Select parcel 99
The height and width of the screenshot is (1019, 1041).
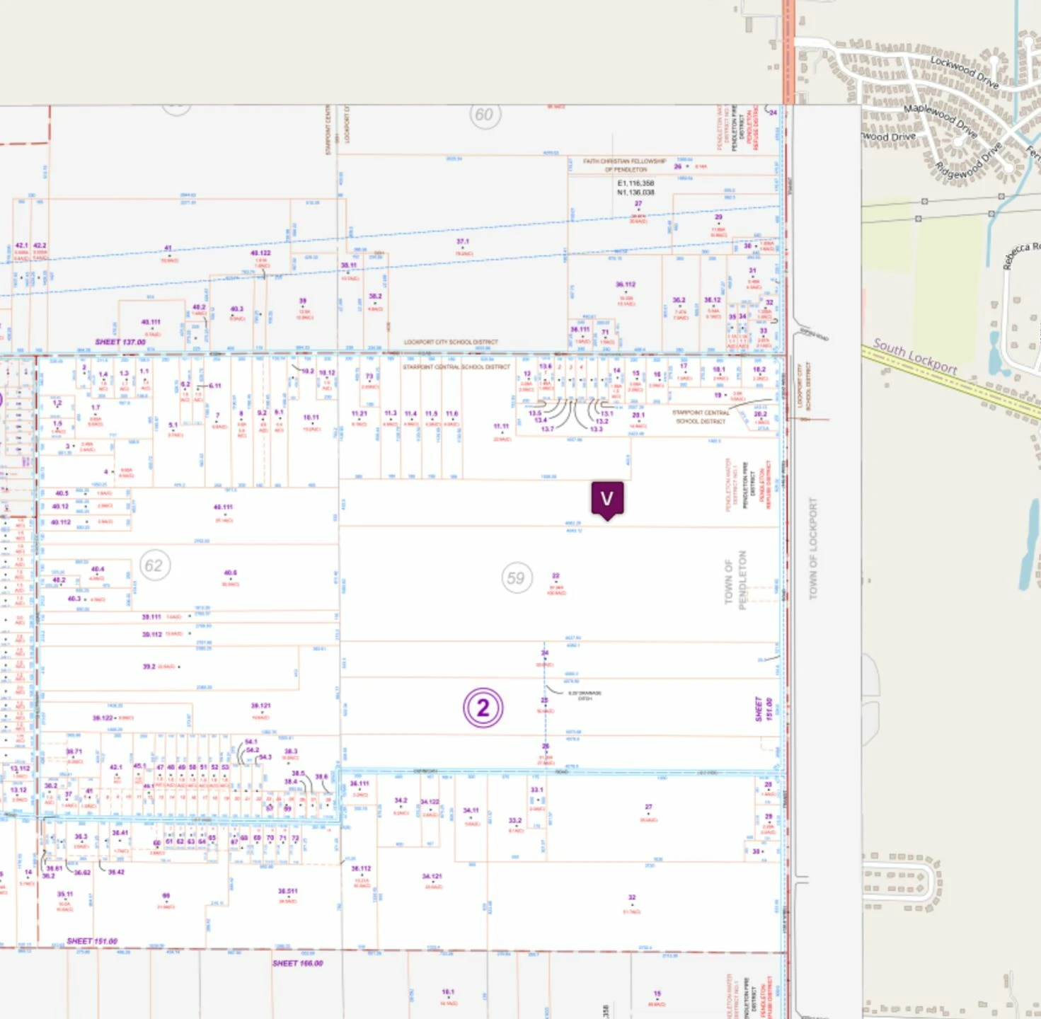[x=166, y=896]
